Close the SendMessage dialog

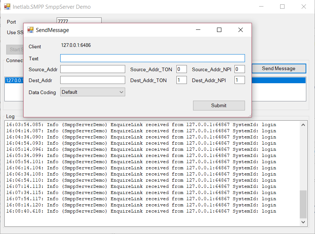(x=241, y=30)
